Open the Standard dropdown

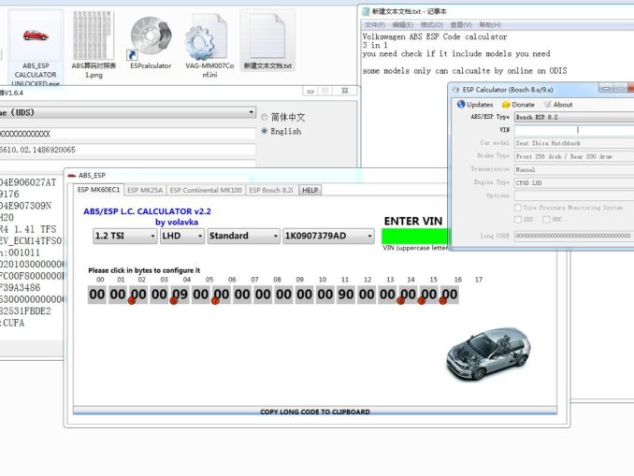pyautogui.click(x=243, y=236)
